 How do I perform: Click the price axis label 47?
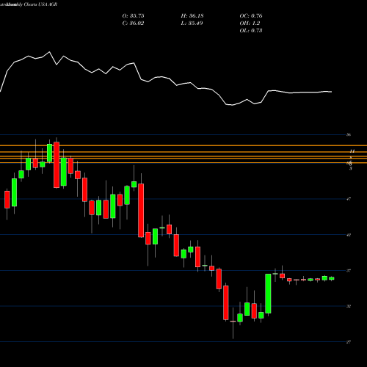(349, 199)
